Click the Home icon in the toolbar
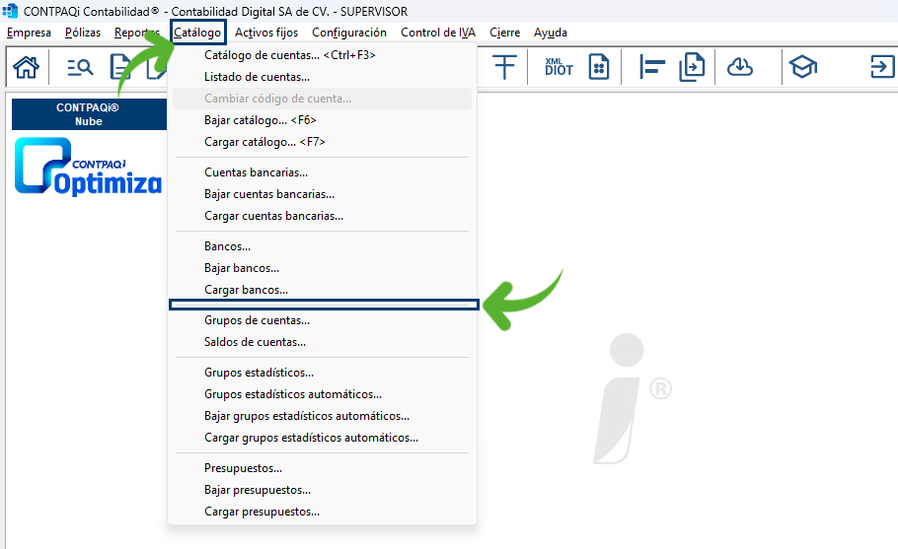The width and height of the screenshot is (898, 549). click(26, 67)
